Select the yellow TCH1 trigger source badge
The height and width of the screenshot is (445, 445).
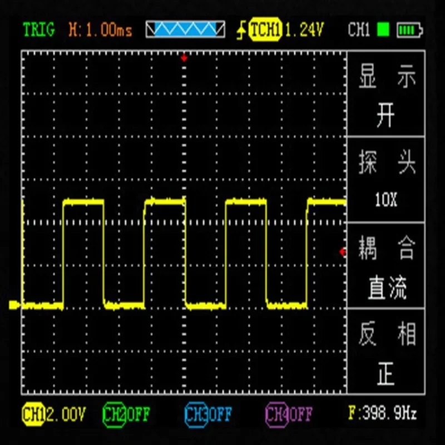click(x=265, y=29)
